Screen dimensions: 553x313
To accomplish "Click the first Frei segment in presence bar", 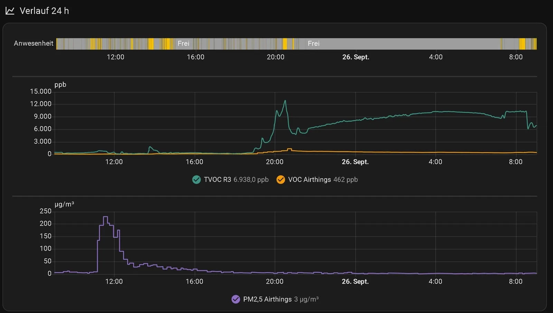I will coord(184,43).
